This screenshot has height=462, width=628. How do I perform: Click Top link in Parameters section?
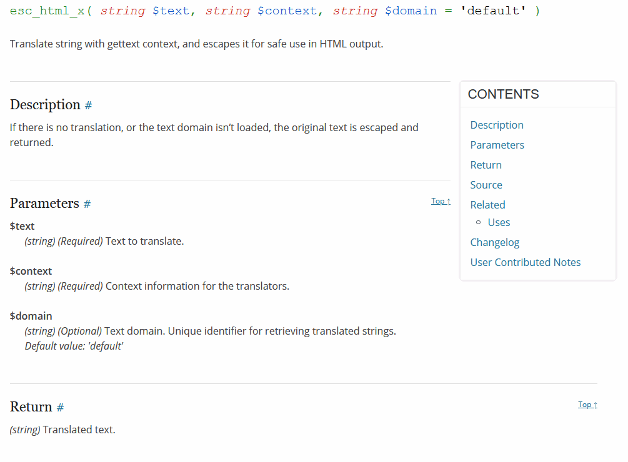coord(441,201)
